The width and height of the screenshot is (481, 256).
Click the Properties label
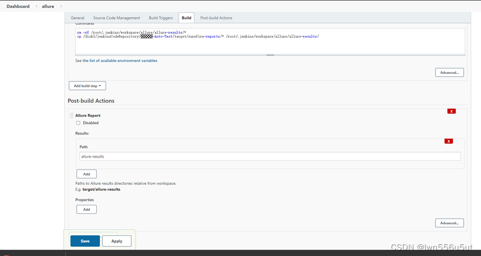(85, 200)
